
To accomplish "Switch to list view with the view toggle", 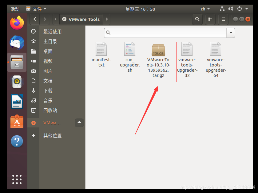I will pos(210,19).
